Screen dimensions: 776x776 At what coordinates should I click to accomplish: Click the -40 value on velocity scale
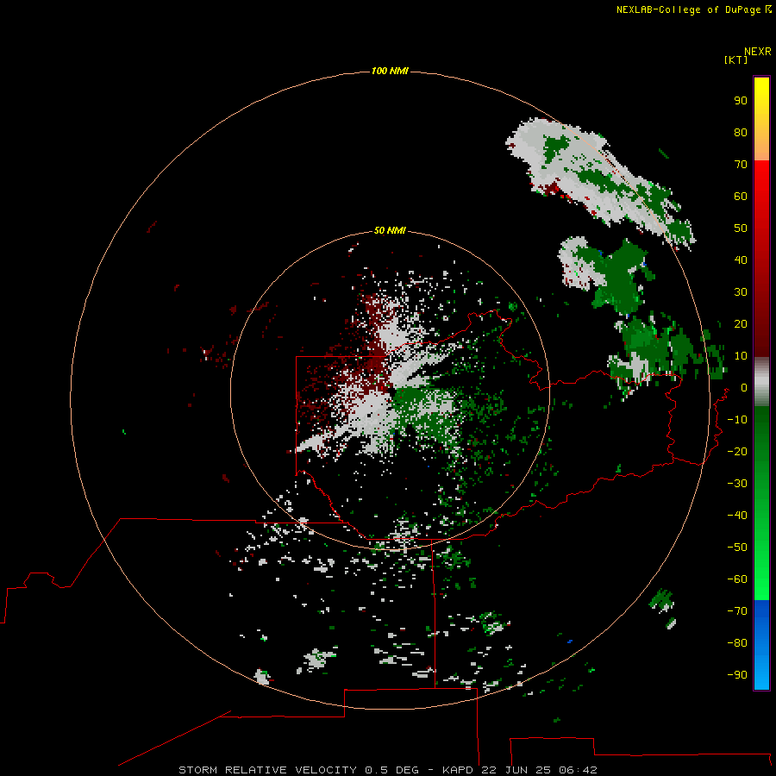coord(737,516)
